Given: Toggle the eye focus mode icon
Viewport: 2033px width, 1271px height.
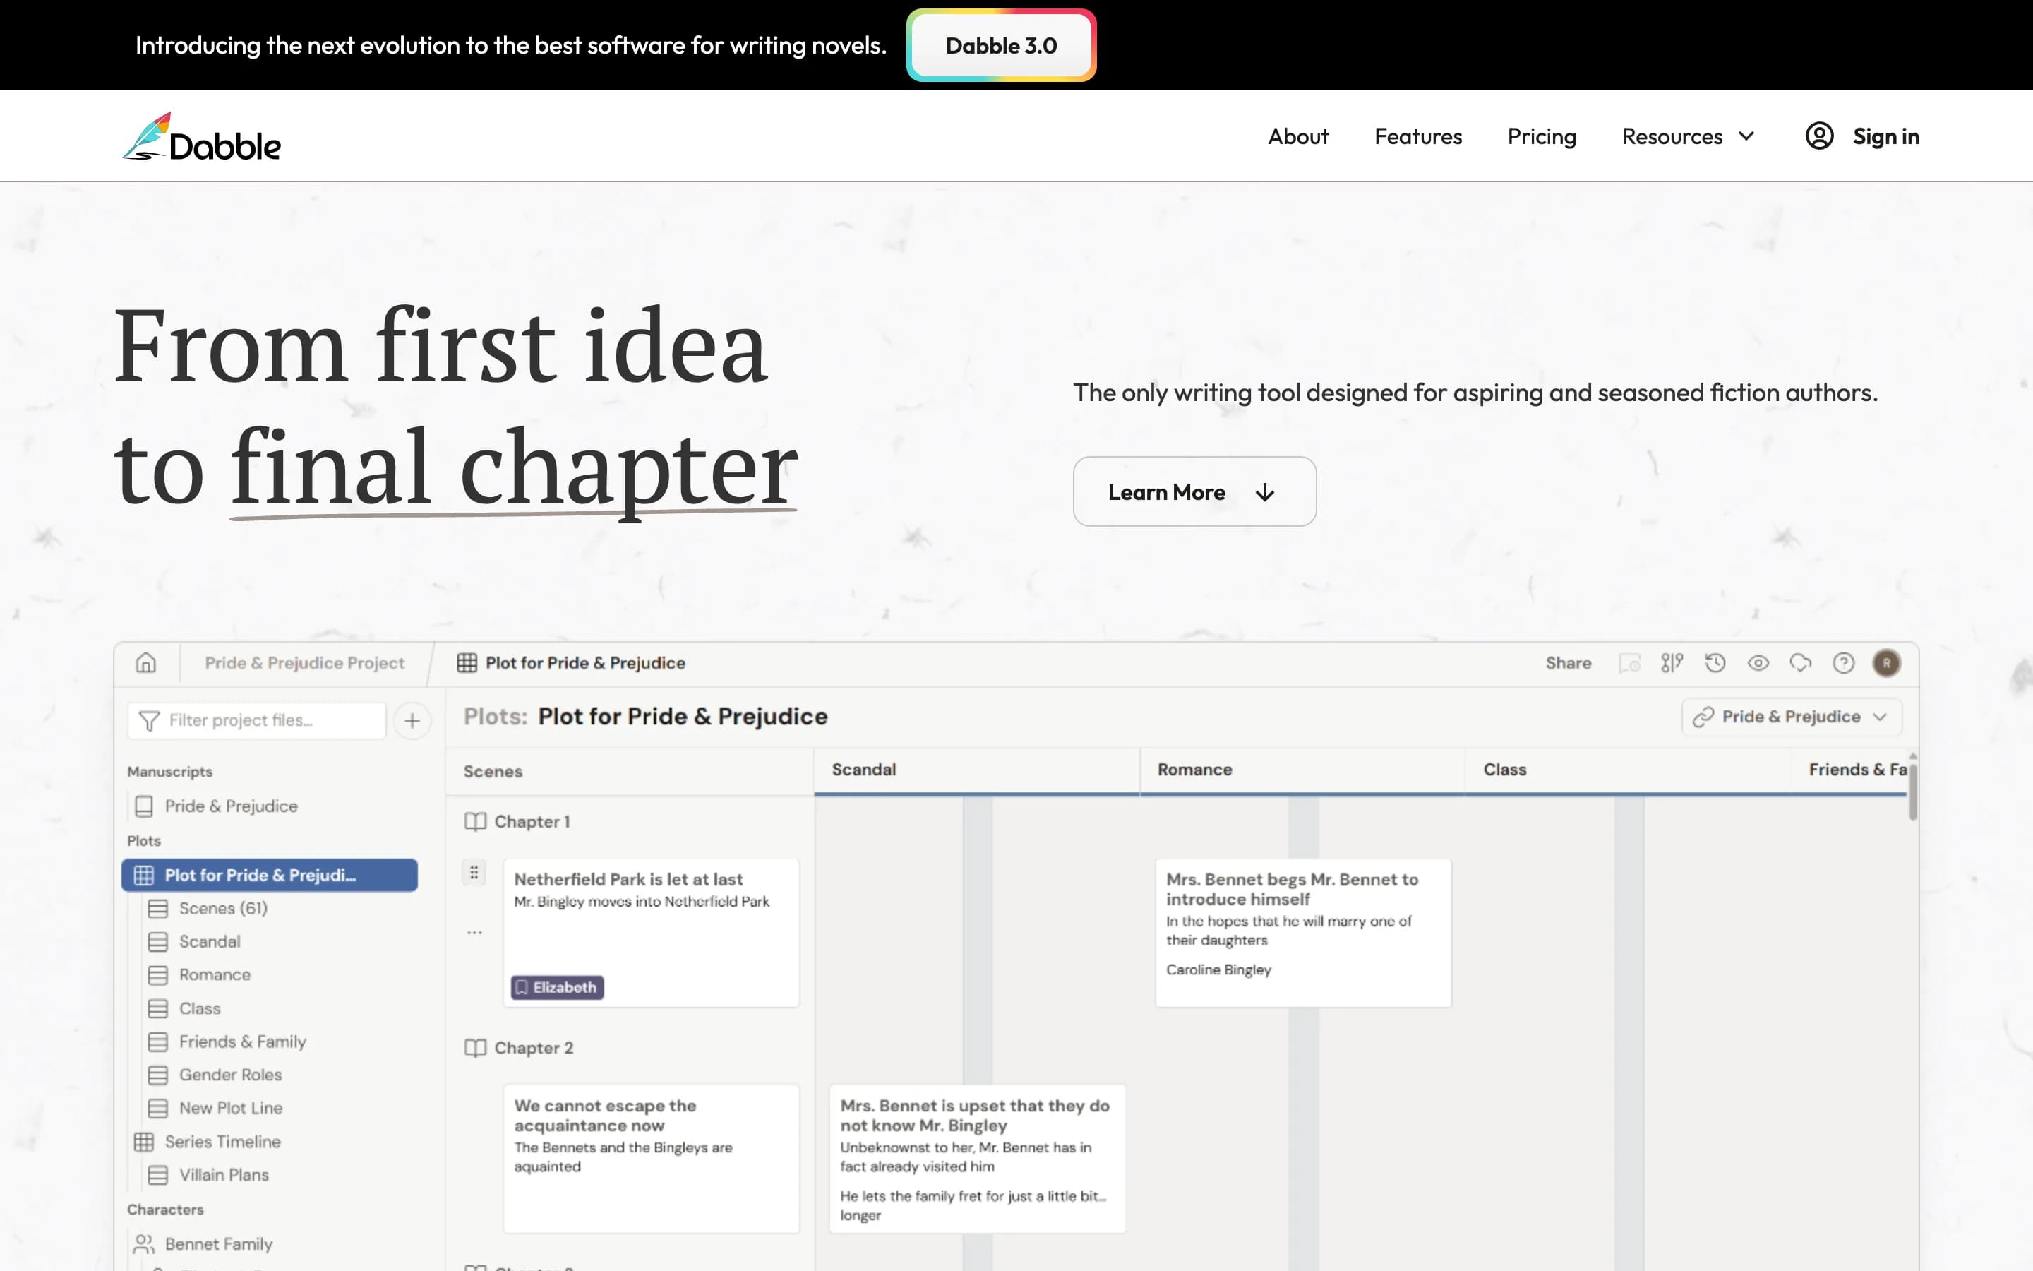Looking at the screenshot, I should (1758, 663).
